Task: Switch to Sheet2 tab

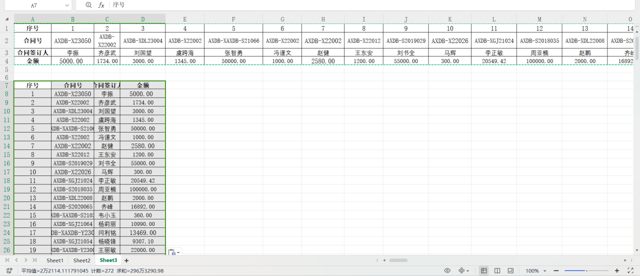Action: [x=82, y=260]
